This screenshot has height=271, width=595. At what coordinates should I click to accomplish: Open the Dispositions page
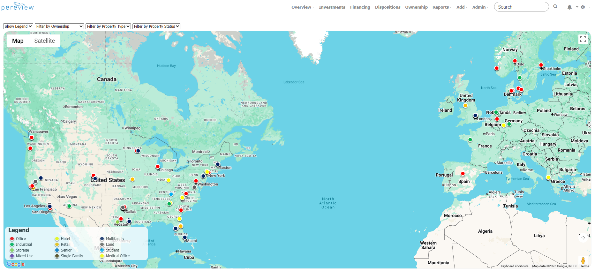(x=388, y=7)
